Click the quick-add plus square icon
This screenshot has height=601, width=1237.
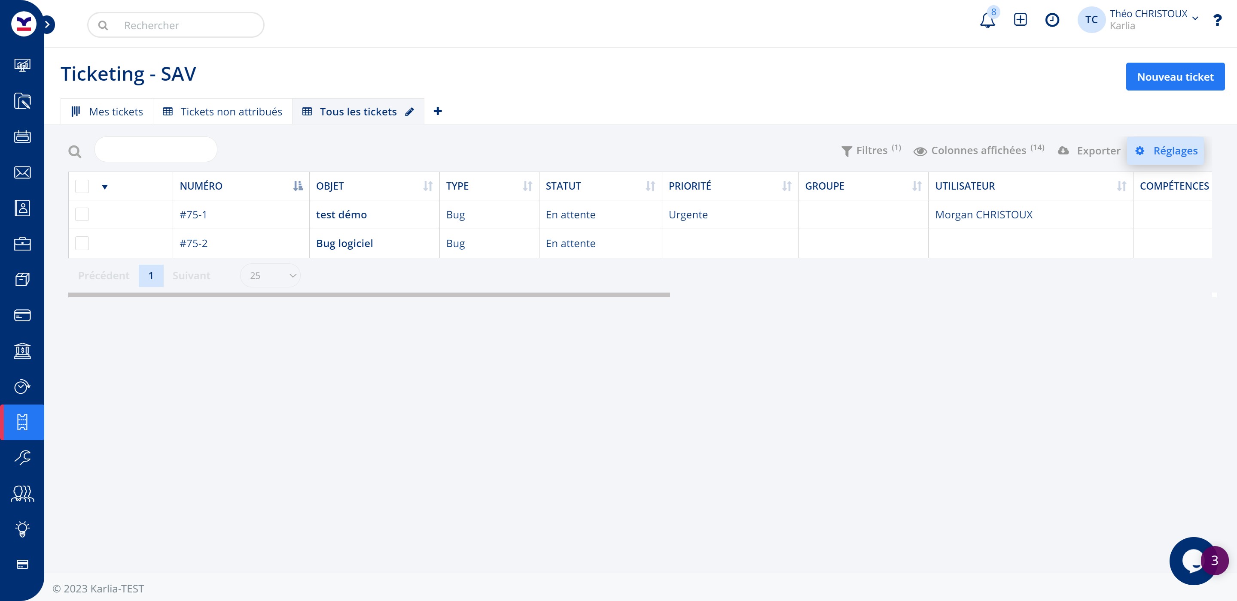pos(1020,20)
